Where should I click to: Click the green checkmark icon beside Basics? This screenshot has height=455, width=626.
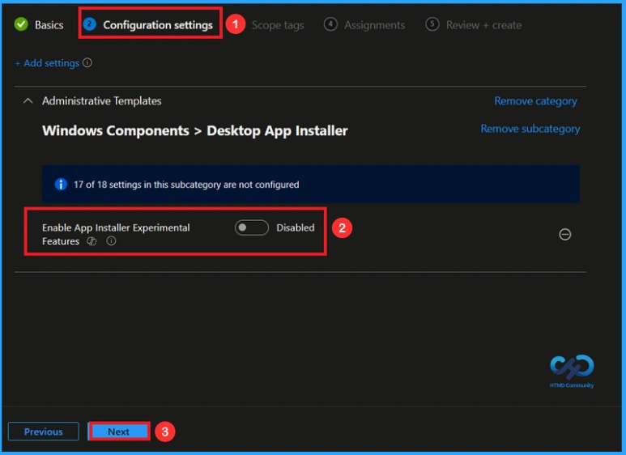click(21, 24)
